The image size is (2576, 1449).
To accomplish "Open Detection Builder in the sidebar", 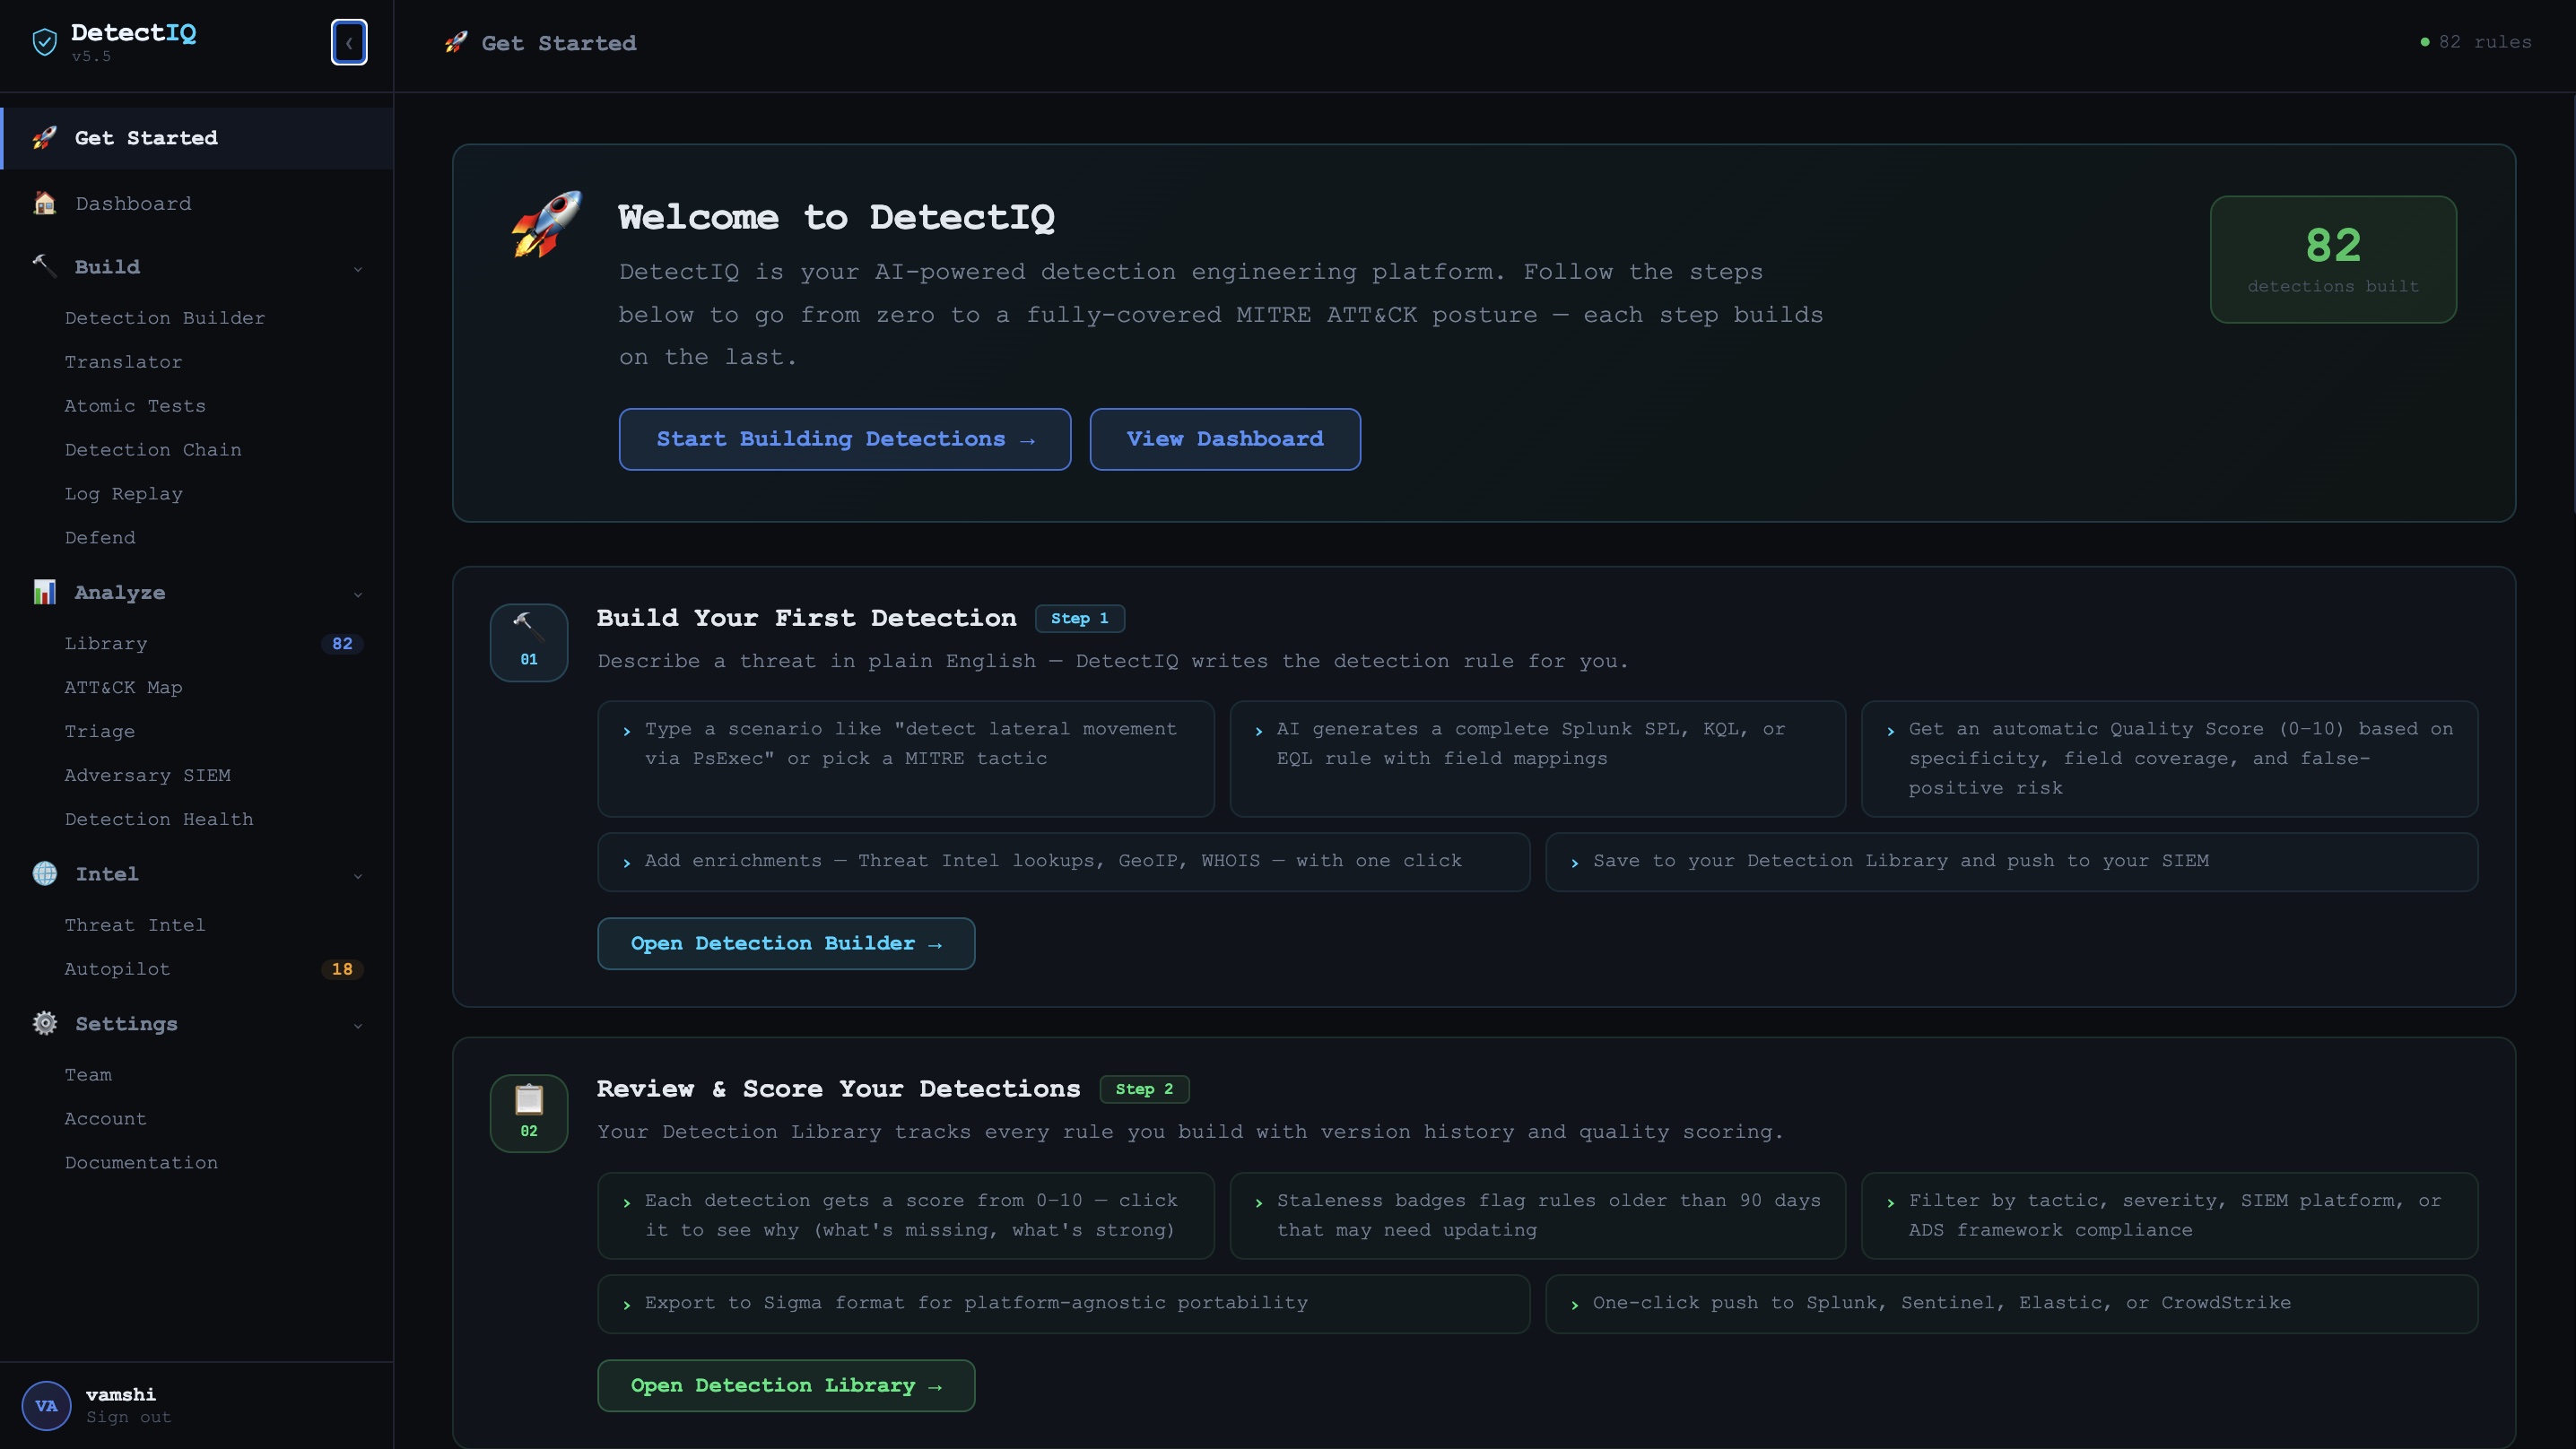I will coord(165,317).
